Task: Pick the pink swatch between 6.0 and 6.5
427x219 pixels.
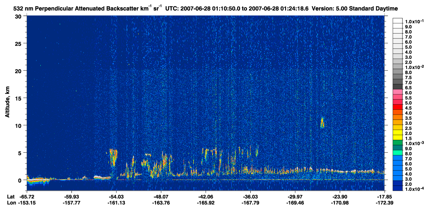Action: click(x=397, y=92)
